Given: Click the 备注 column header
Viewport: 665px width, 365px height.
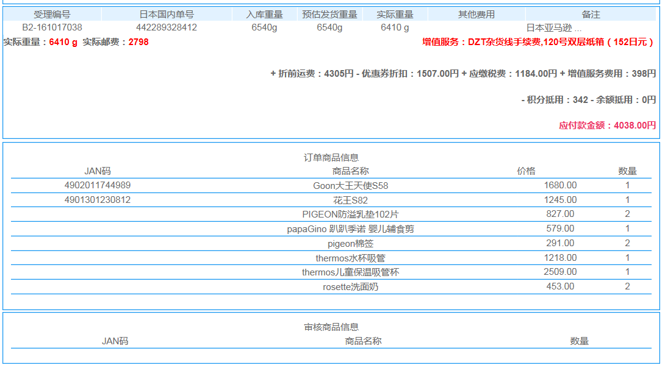Looking at the screenshot, I should coord(591,15).
